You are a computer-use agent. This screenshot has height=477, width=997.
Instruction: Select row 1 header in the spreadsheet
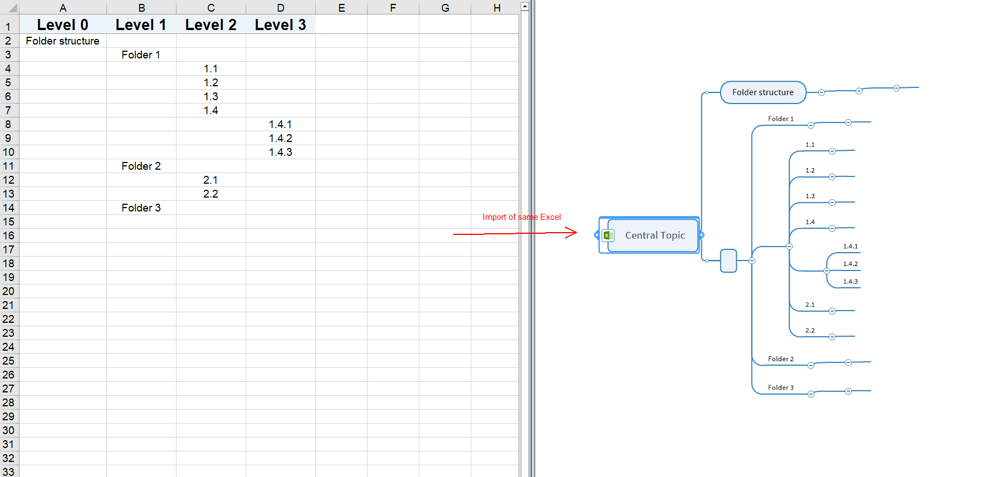pyautogui.click(x=9, y=24)
